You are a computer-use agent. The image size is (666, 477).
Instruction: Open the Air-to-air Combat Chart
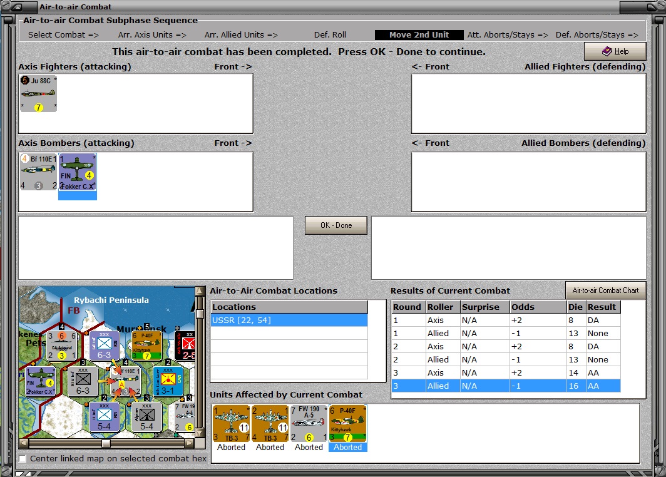pos(605,290)
